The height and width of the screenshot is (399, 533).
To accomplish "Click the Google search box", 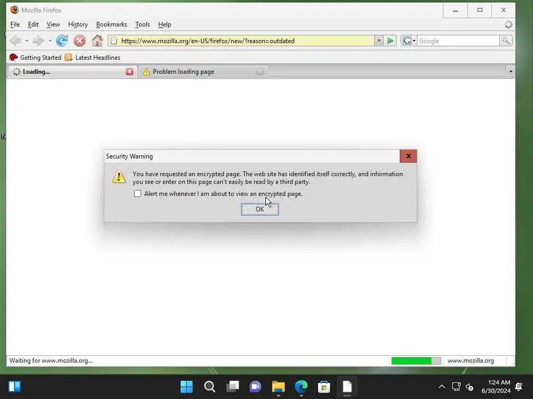I will 458,41.
